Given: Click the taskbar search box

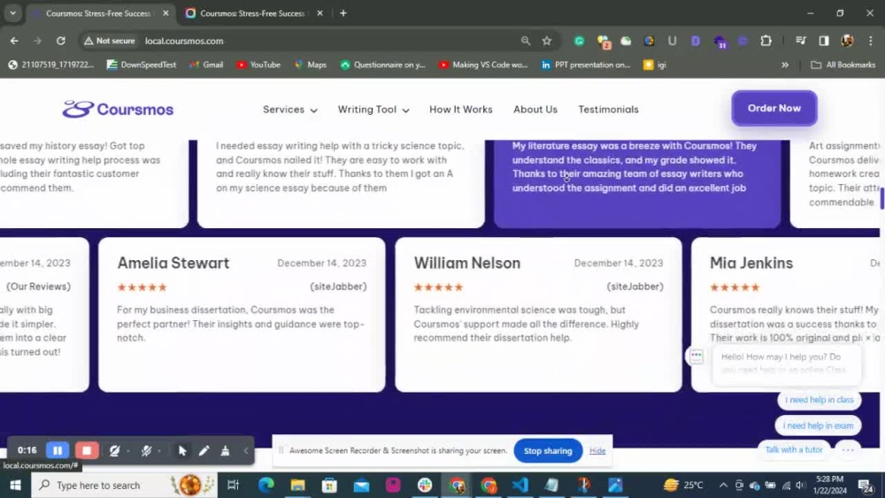Looking at the screenshot, I should pyautogui.click(x=124, y=485).
